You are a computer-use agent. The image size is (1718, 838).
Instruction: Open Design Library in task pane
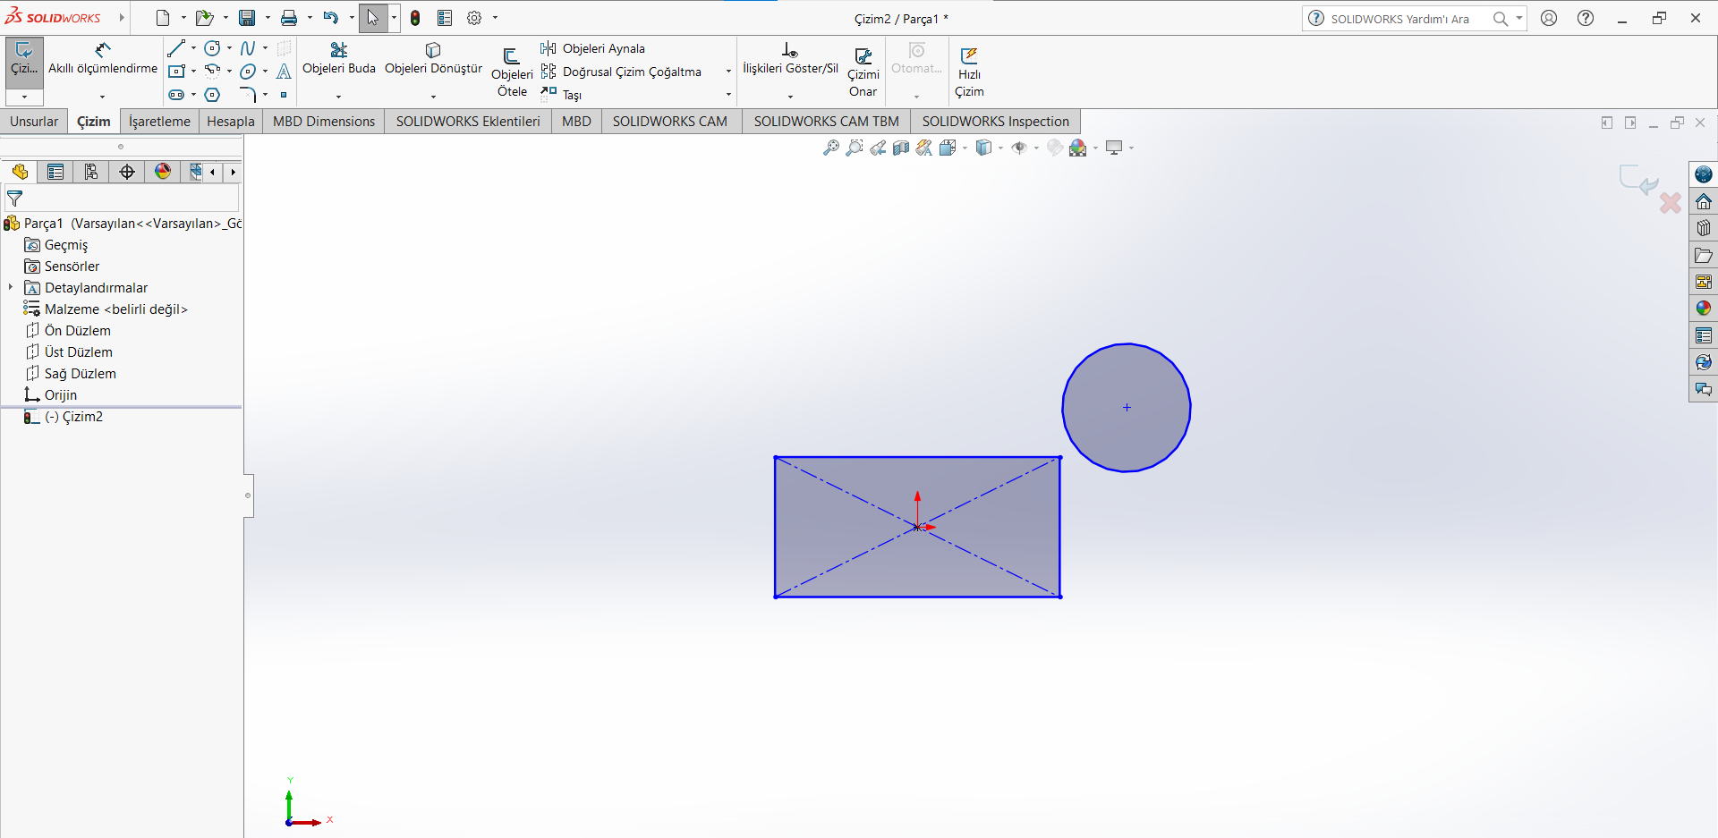tap(1704, 228)
